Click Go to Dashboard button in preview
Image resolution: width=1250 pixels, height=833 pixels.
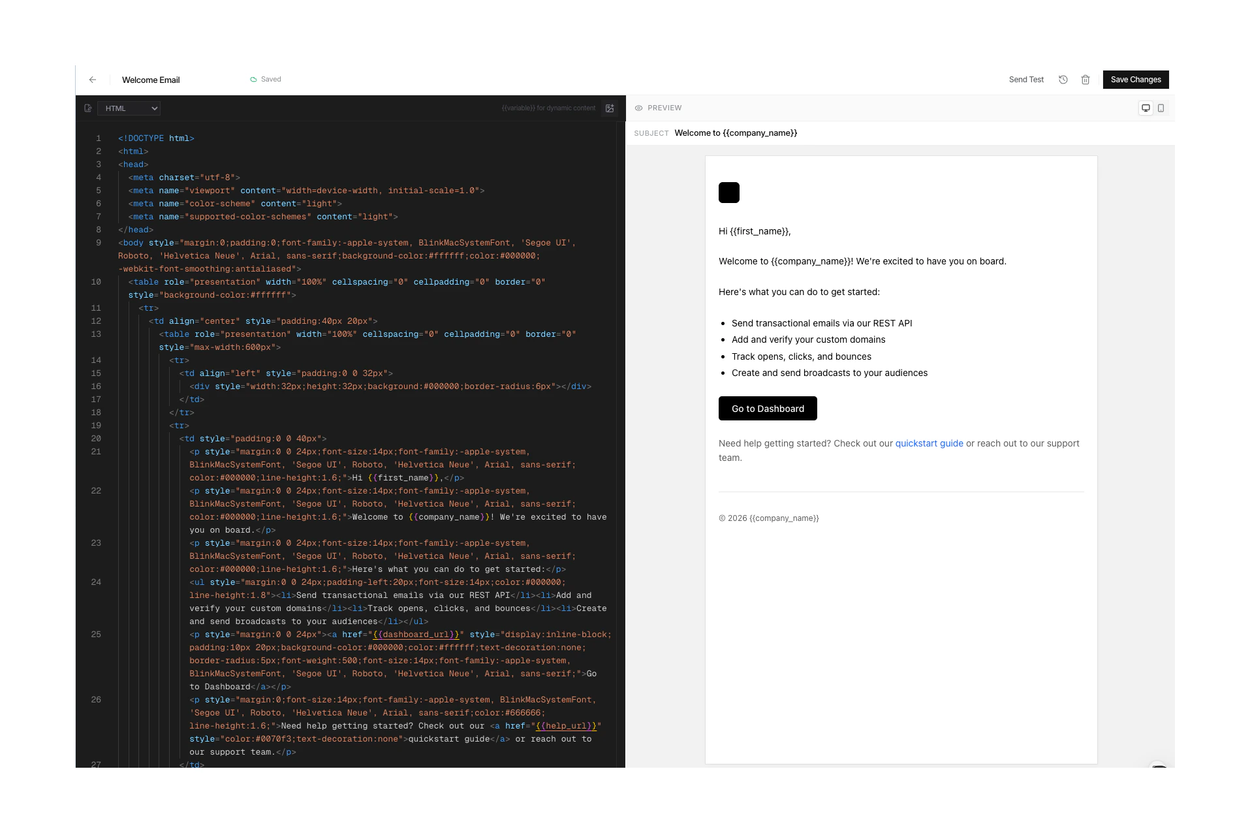coord(768,409)
